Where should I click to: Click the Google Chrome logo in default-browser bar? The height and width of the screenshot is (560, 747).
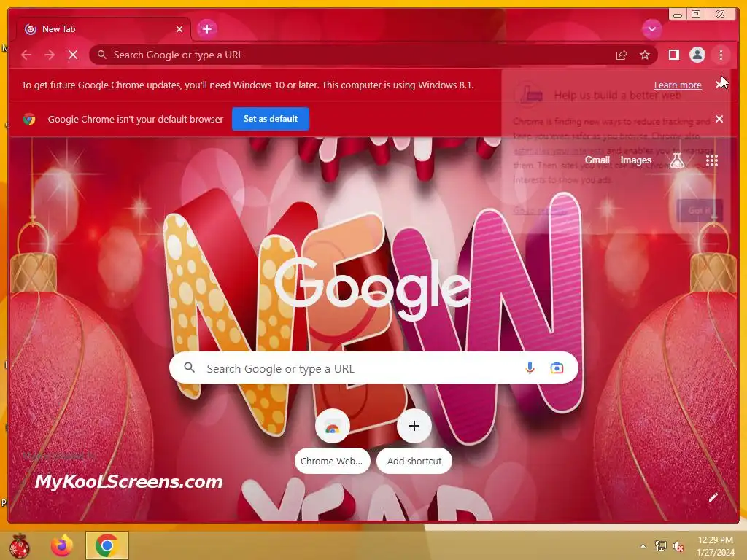coord(29,119)
